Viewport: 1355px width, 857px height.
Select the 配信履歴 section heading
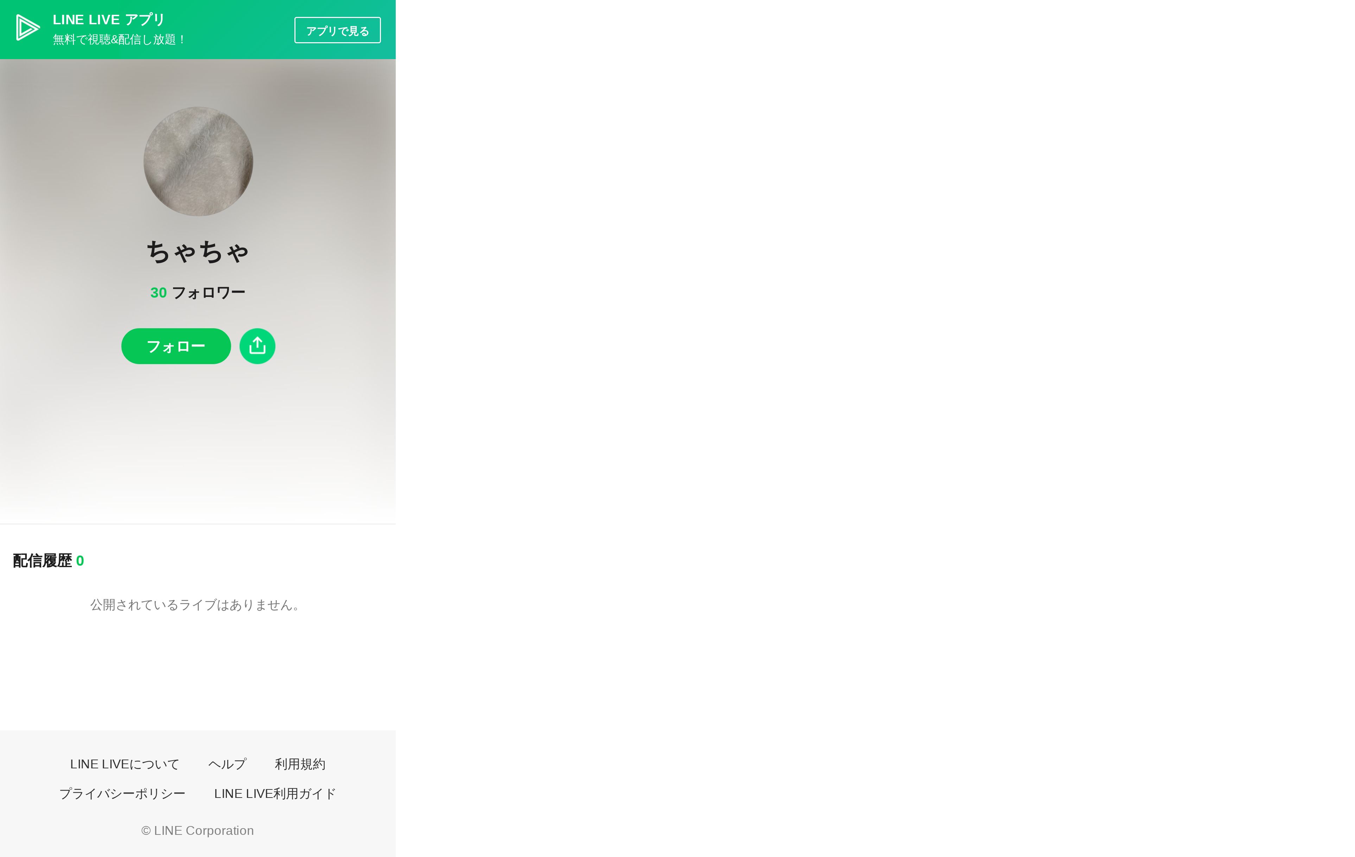click(42, 560)
